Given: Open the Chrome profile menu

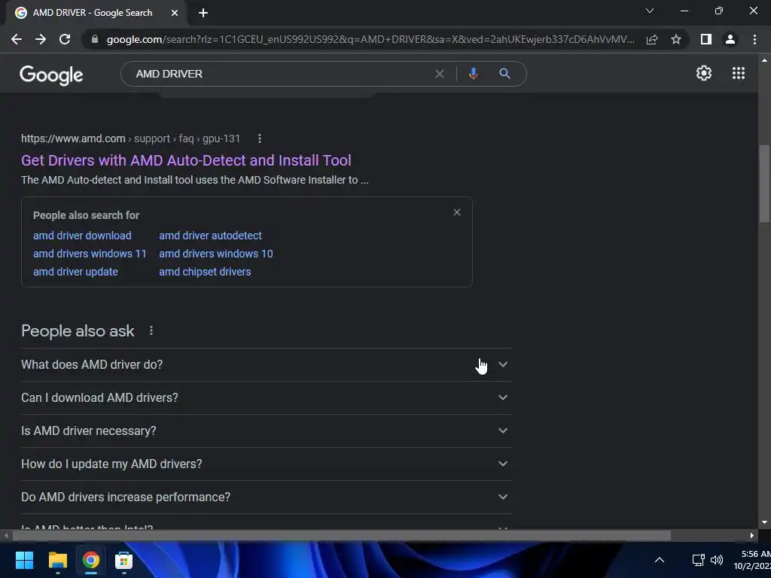Looking at the screenshot, I should 730,39.
